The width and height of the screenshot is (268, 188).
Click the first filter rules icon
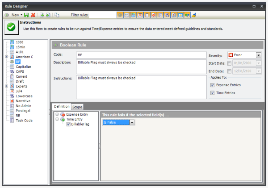pyautogui.click(x=120, y=15)
